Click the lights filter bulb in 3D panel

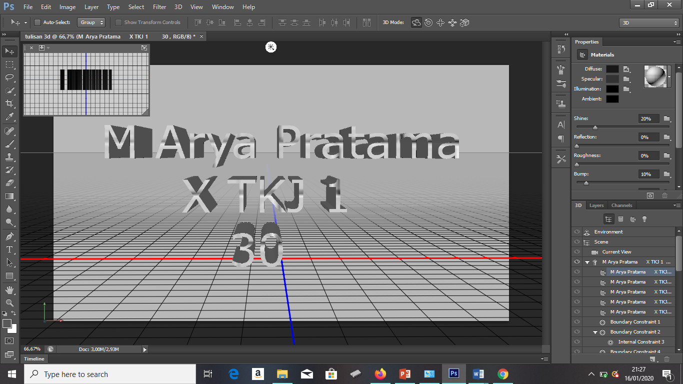tap(644, 218)
